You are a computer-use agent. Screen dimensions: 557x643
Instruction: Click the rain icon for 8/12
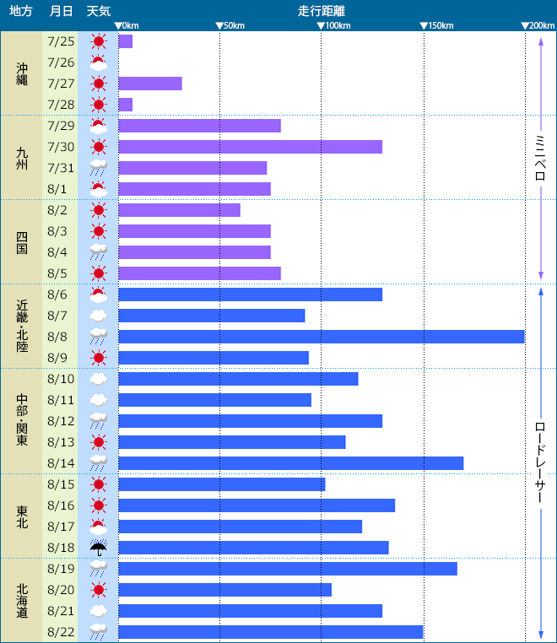tap(99, 421)
